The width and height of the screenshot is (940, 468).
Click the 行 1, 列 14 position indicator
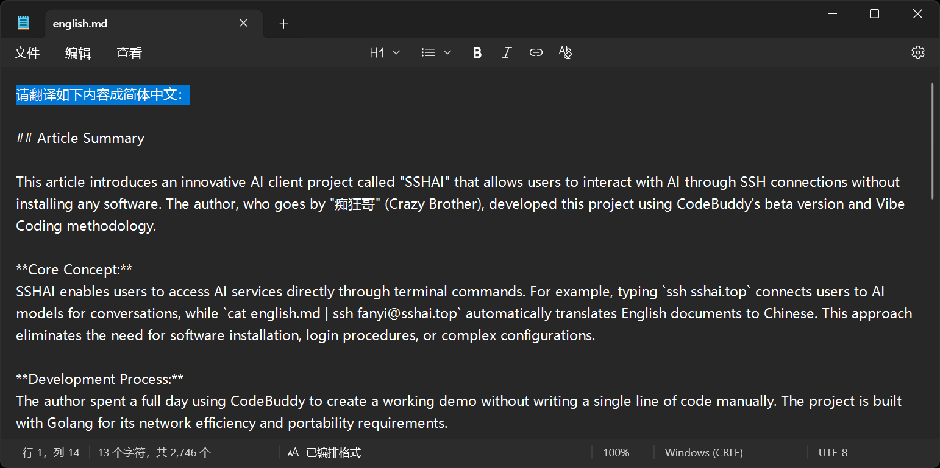click(51, 453)
